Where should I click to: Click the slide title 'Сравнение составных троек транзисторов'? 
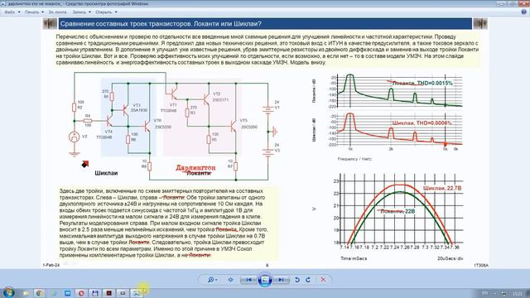[x=126, y=24]
